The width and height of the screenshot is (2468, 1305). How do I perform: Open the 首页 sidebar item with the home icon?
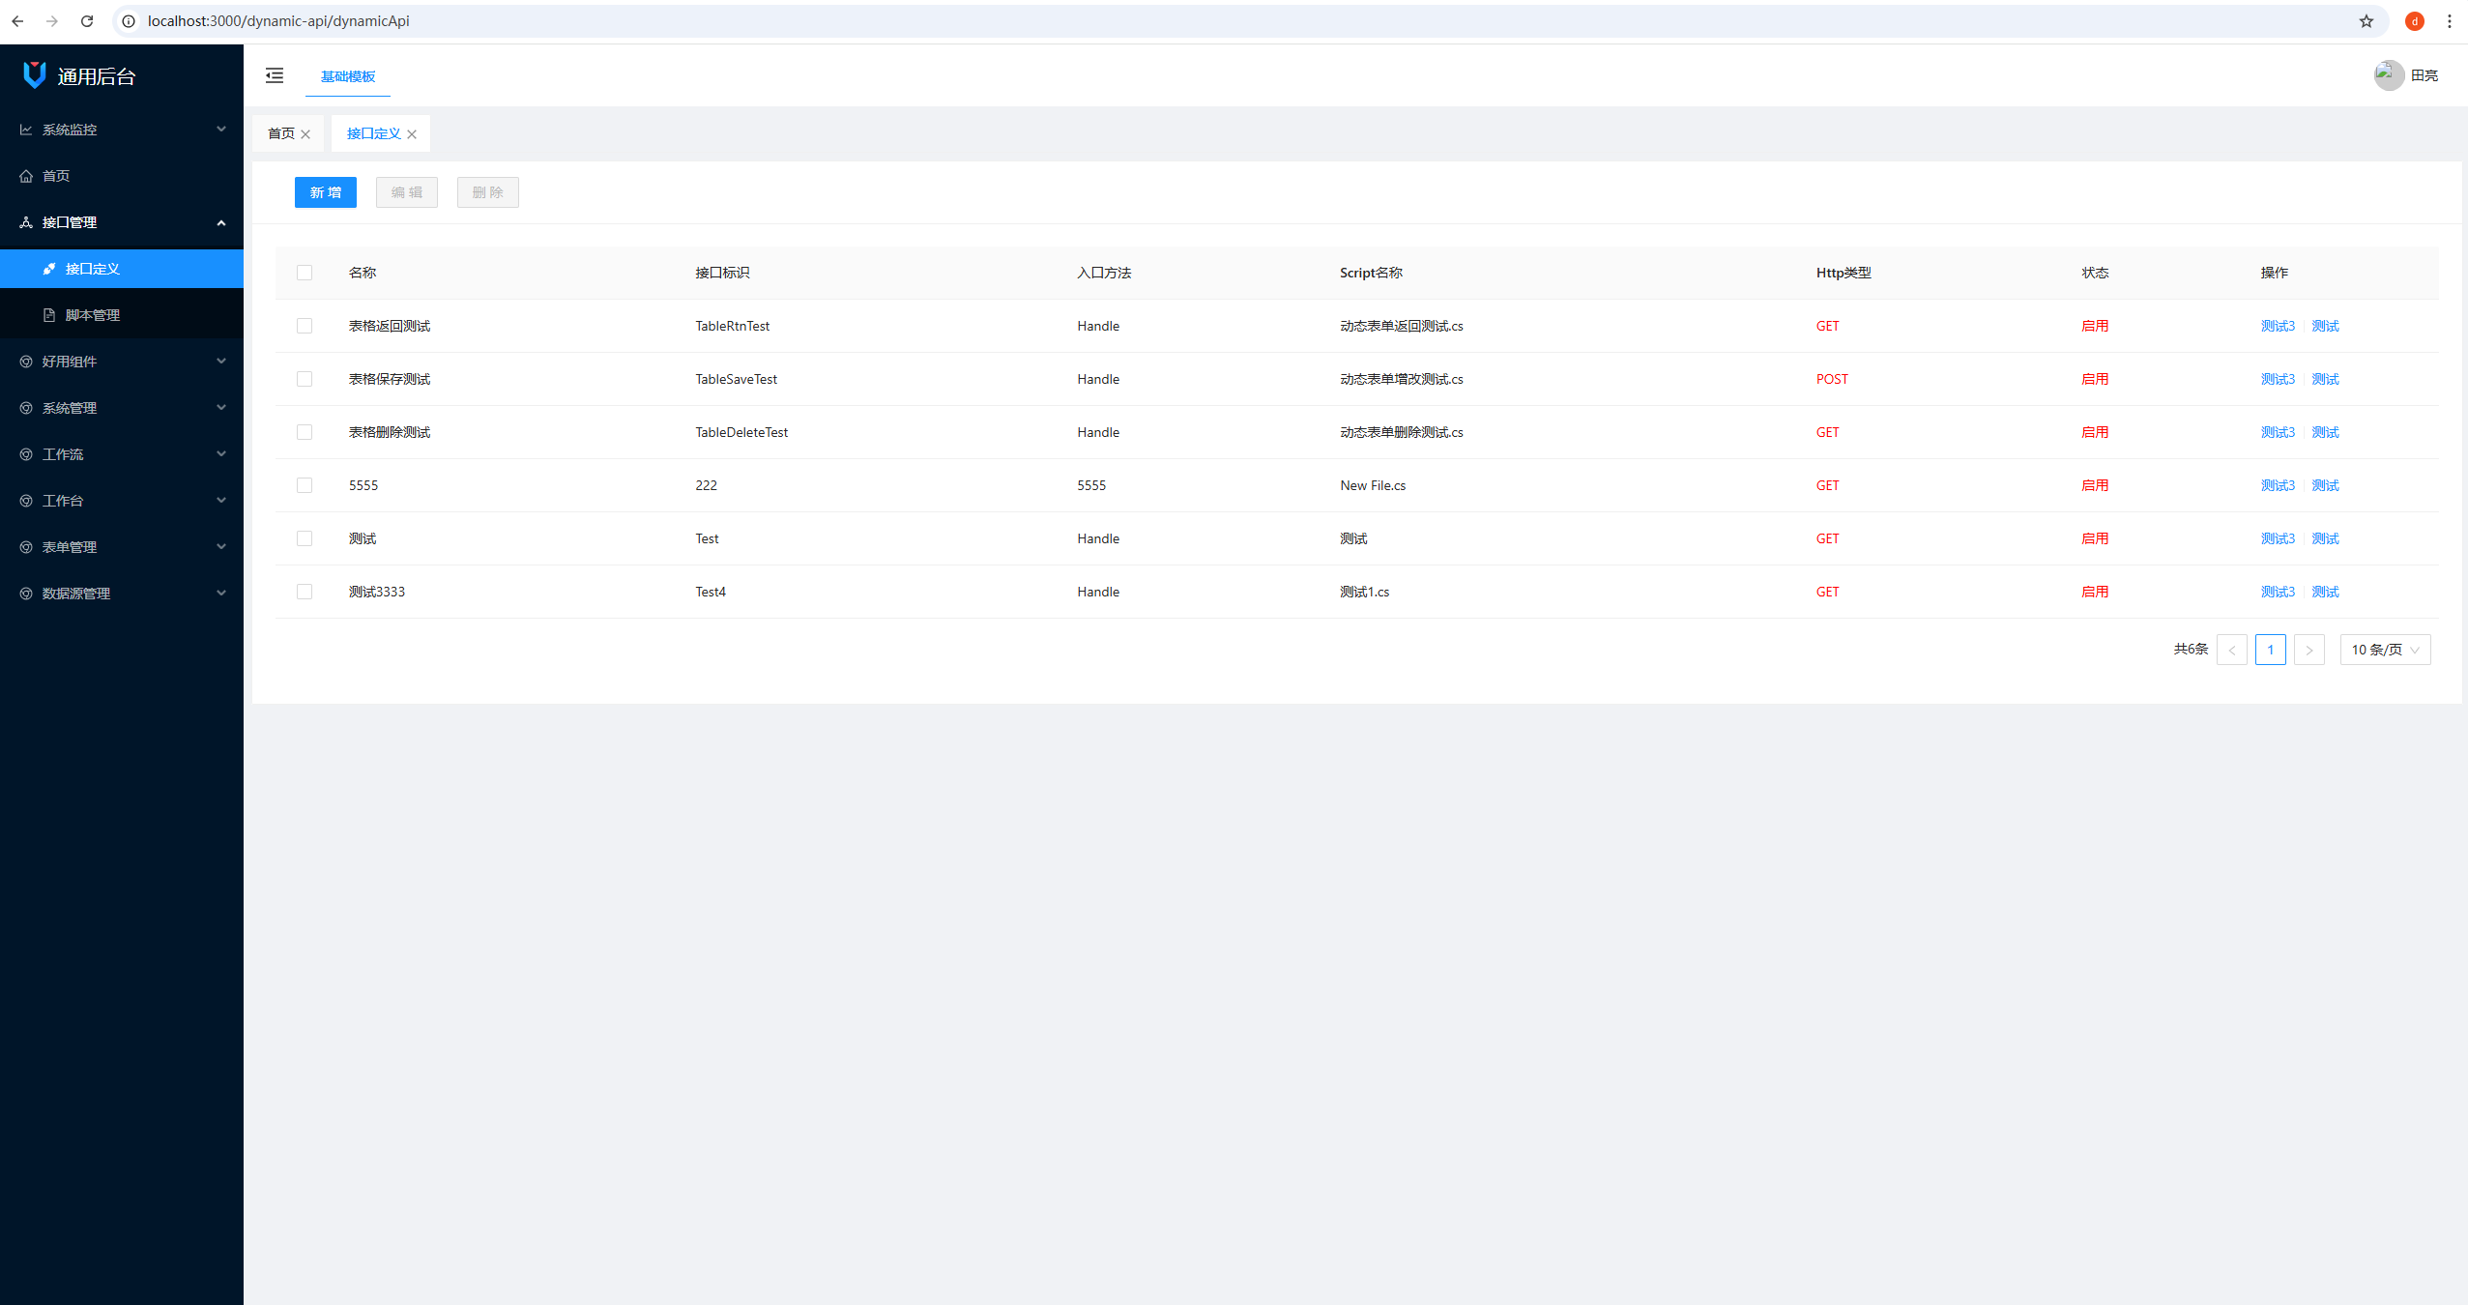pyautogui.click(x=56, y=176)
